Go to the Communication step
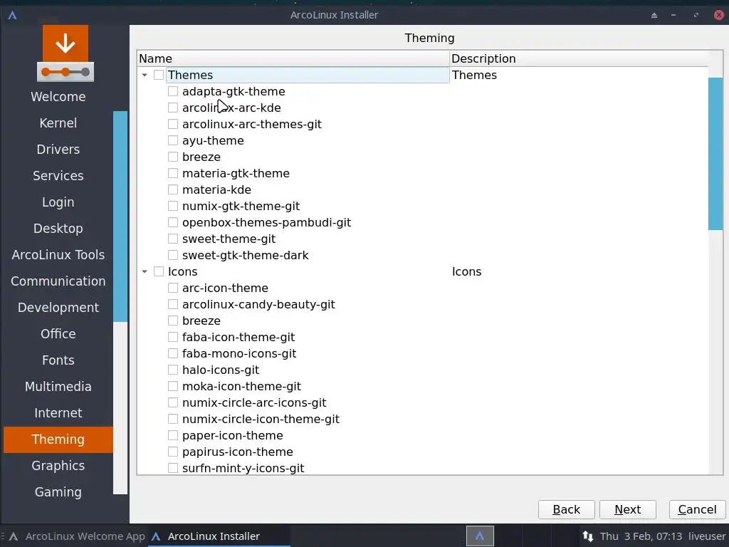Viewport: 729px width, 547px height. 58,281
